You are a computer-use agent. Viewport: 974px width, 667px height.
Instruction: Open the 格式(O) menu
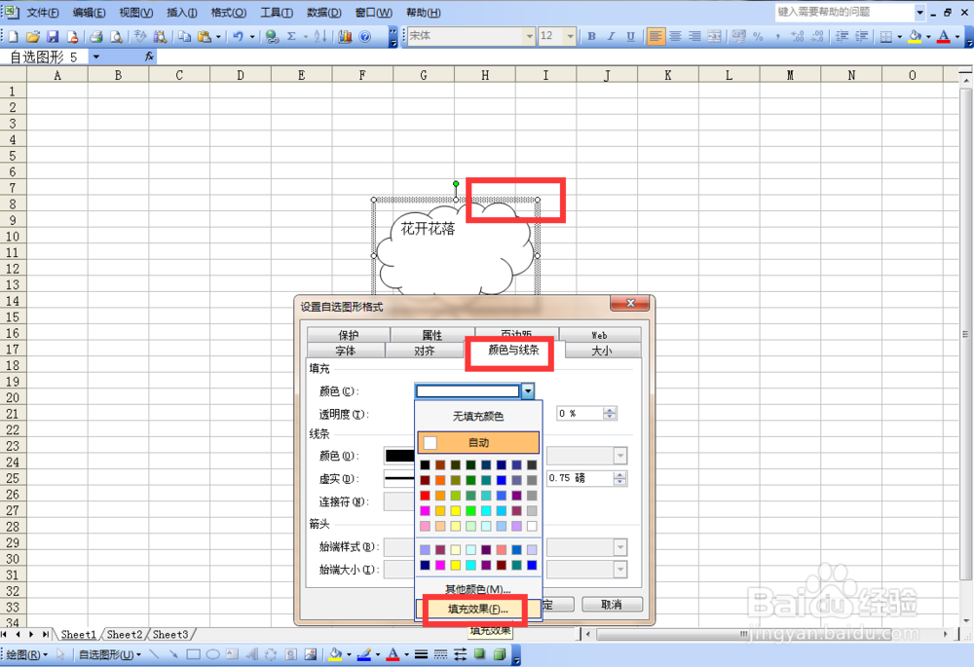[x=227, y=13]
